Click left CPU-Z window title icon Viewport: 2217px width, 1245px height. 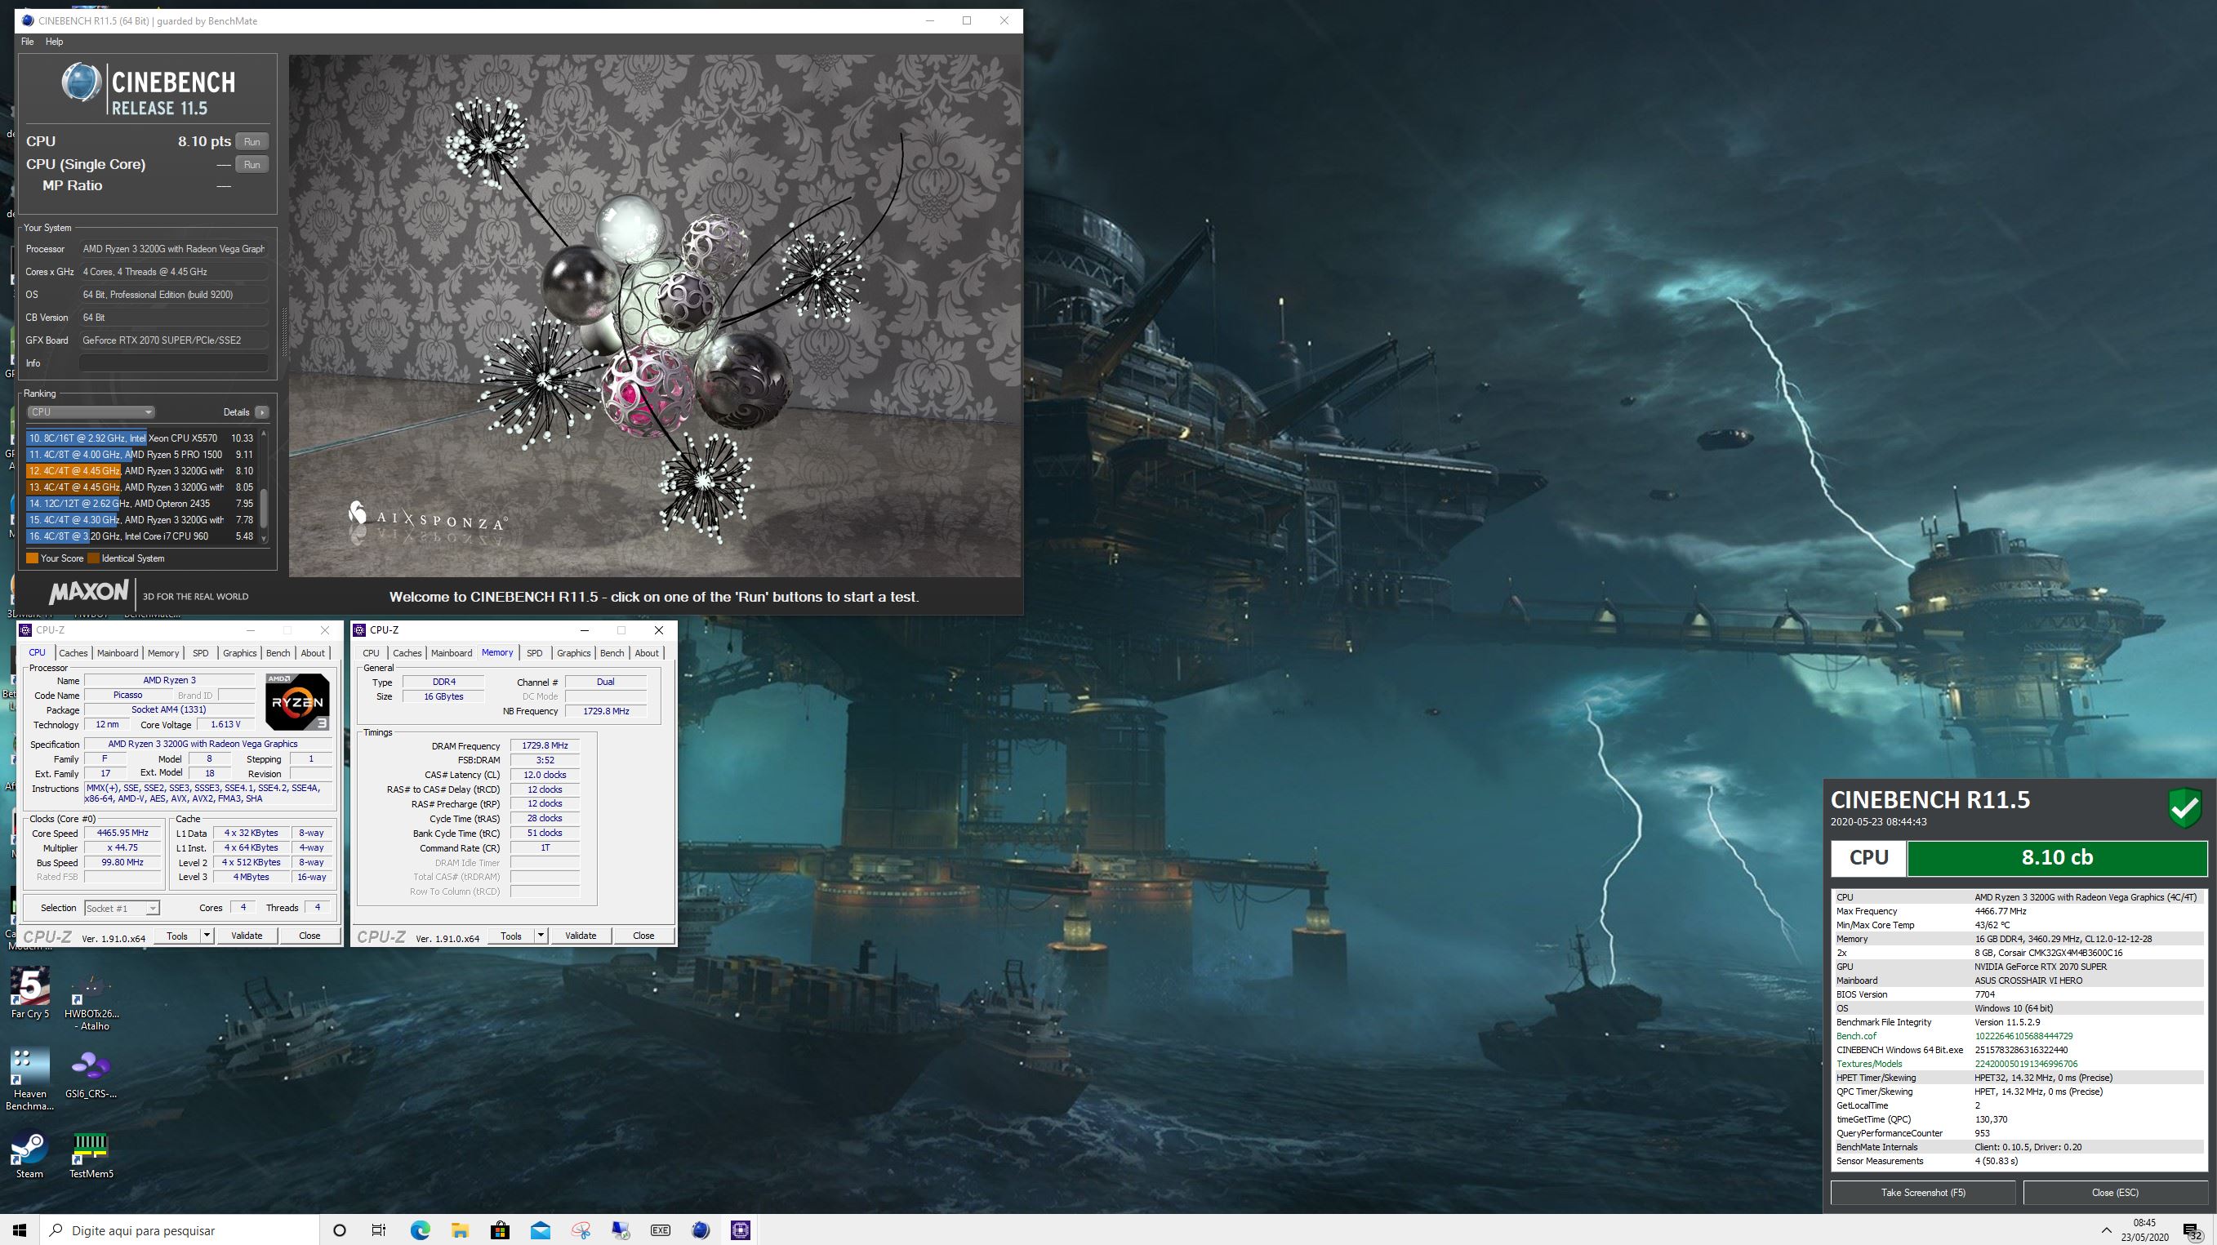click(x=26, y=629)
